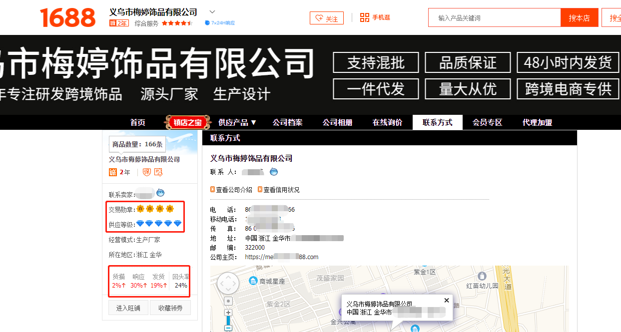Click Wangwang icon next to 联系人
The height and width of the screenshot is (332, 621).
pyautogui.click(x=274, y=172)
